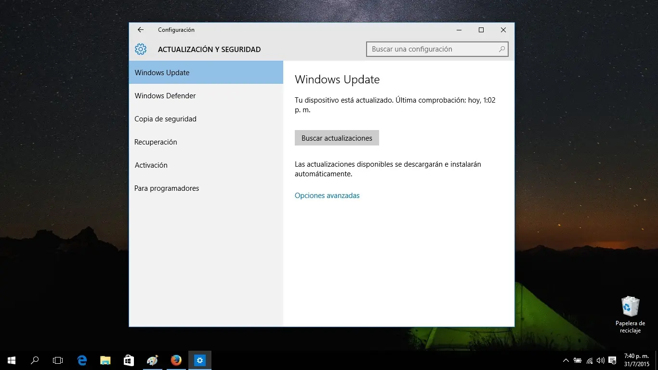
Task: Open the clock showing 7:40 p. m.
Action: point(636,360)
